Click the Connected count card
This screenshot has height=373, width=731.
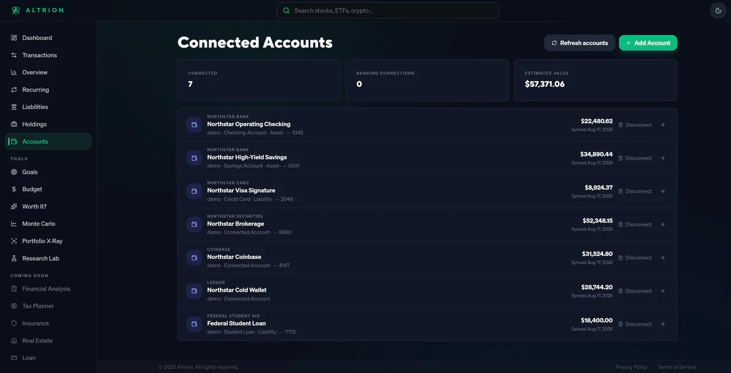[259, 81]
